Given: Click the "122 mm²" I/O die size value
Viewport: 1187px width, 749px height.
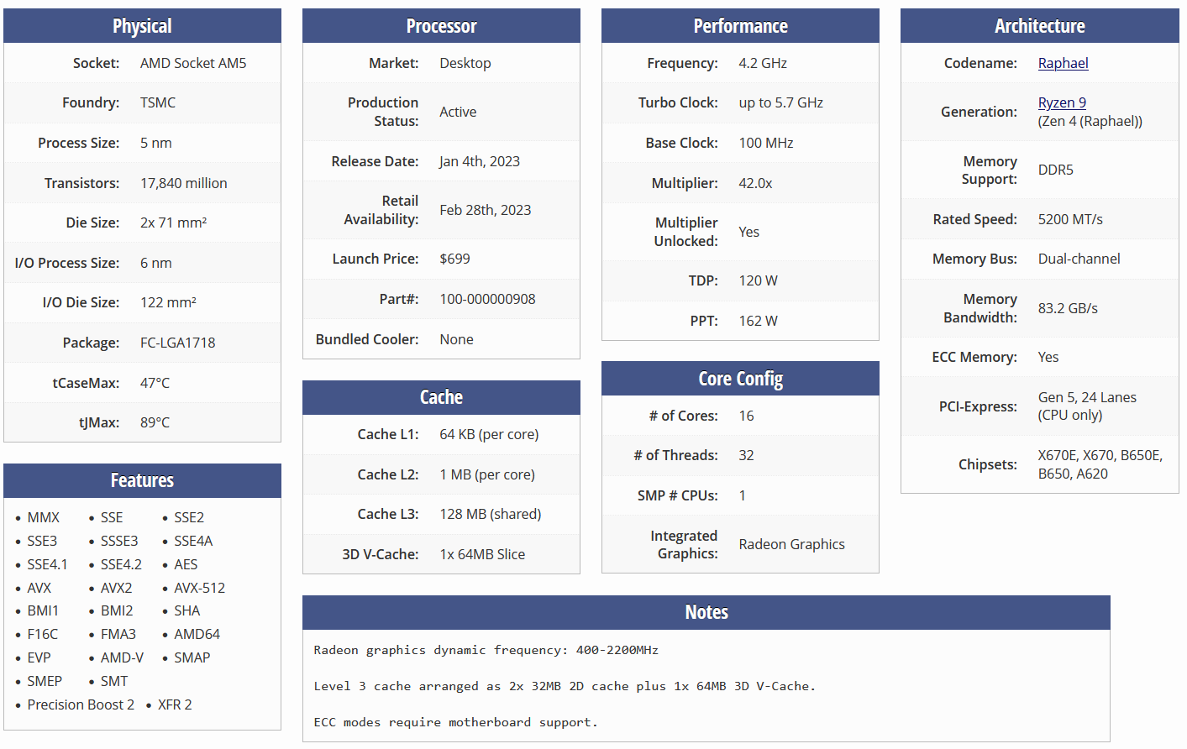Looking at the screenshot, I should pos(168,302).
